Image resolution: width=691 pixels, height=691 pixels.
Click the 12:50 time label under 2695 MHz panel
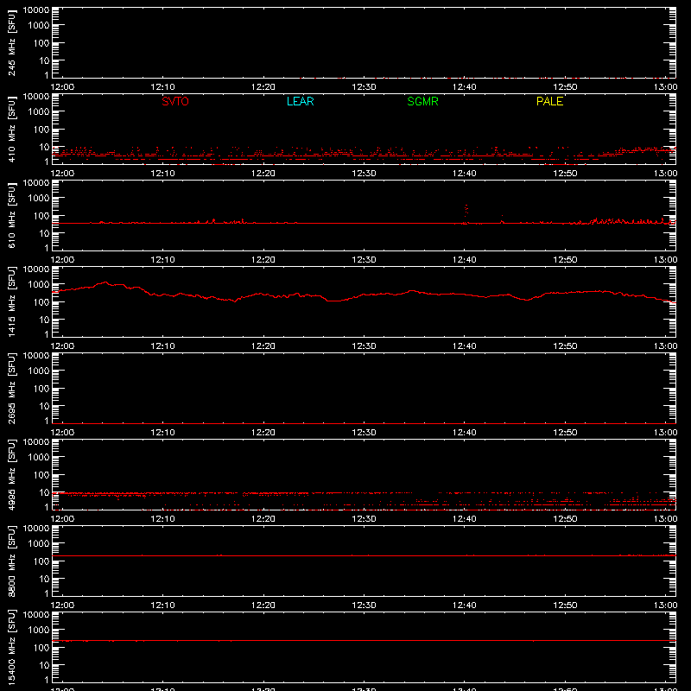(565, 433)
